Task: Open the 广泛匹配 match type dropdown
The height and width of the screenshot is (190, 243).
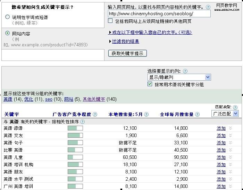Action: tap(225, 114)
